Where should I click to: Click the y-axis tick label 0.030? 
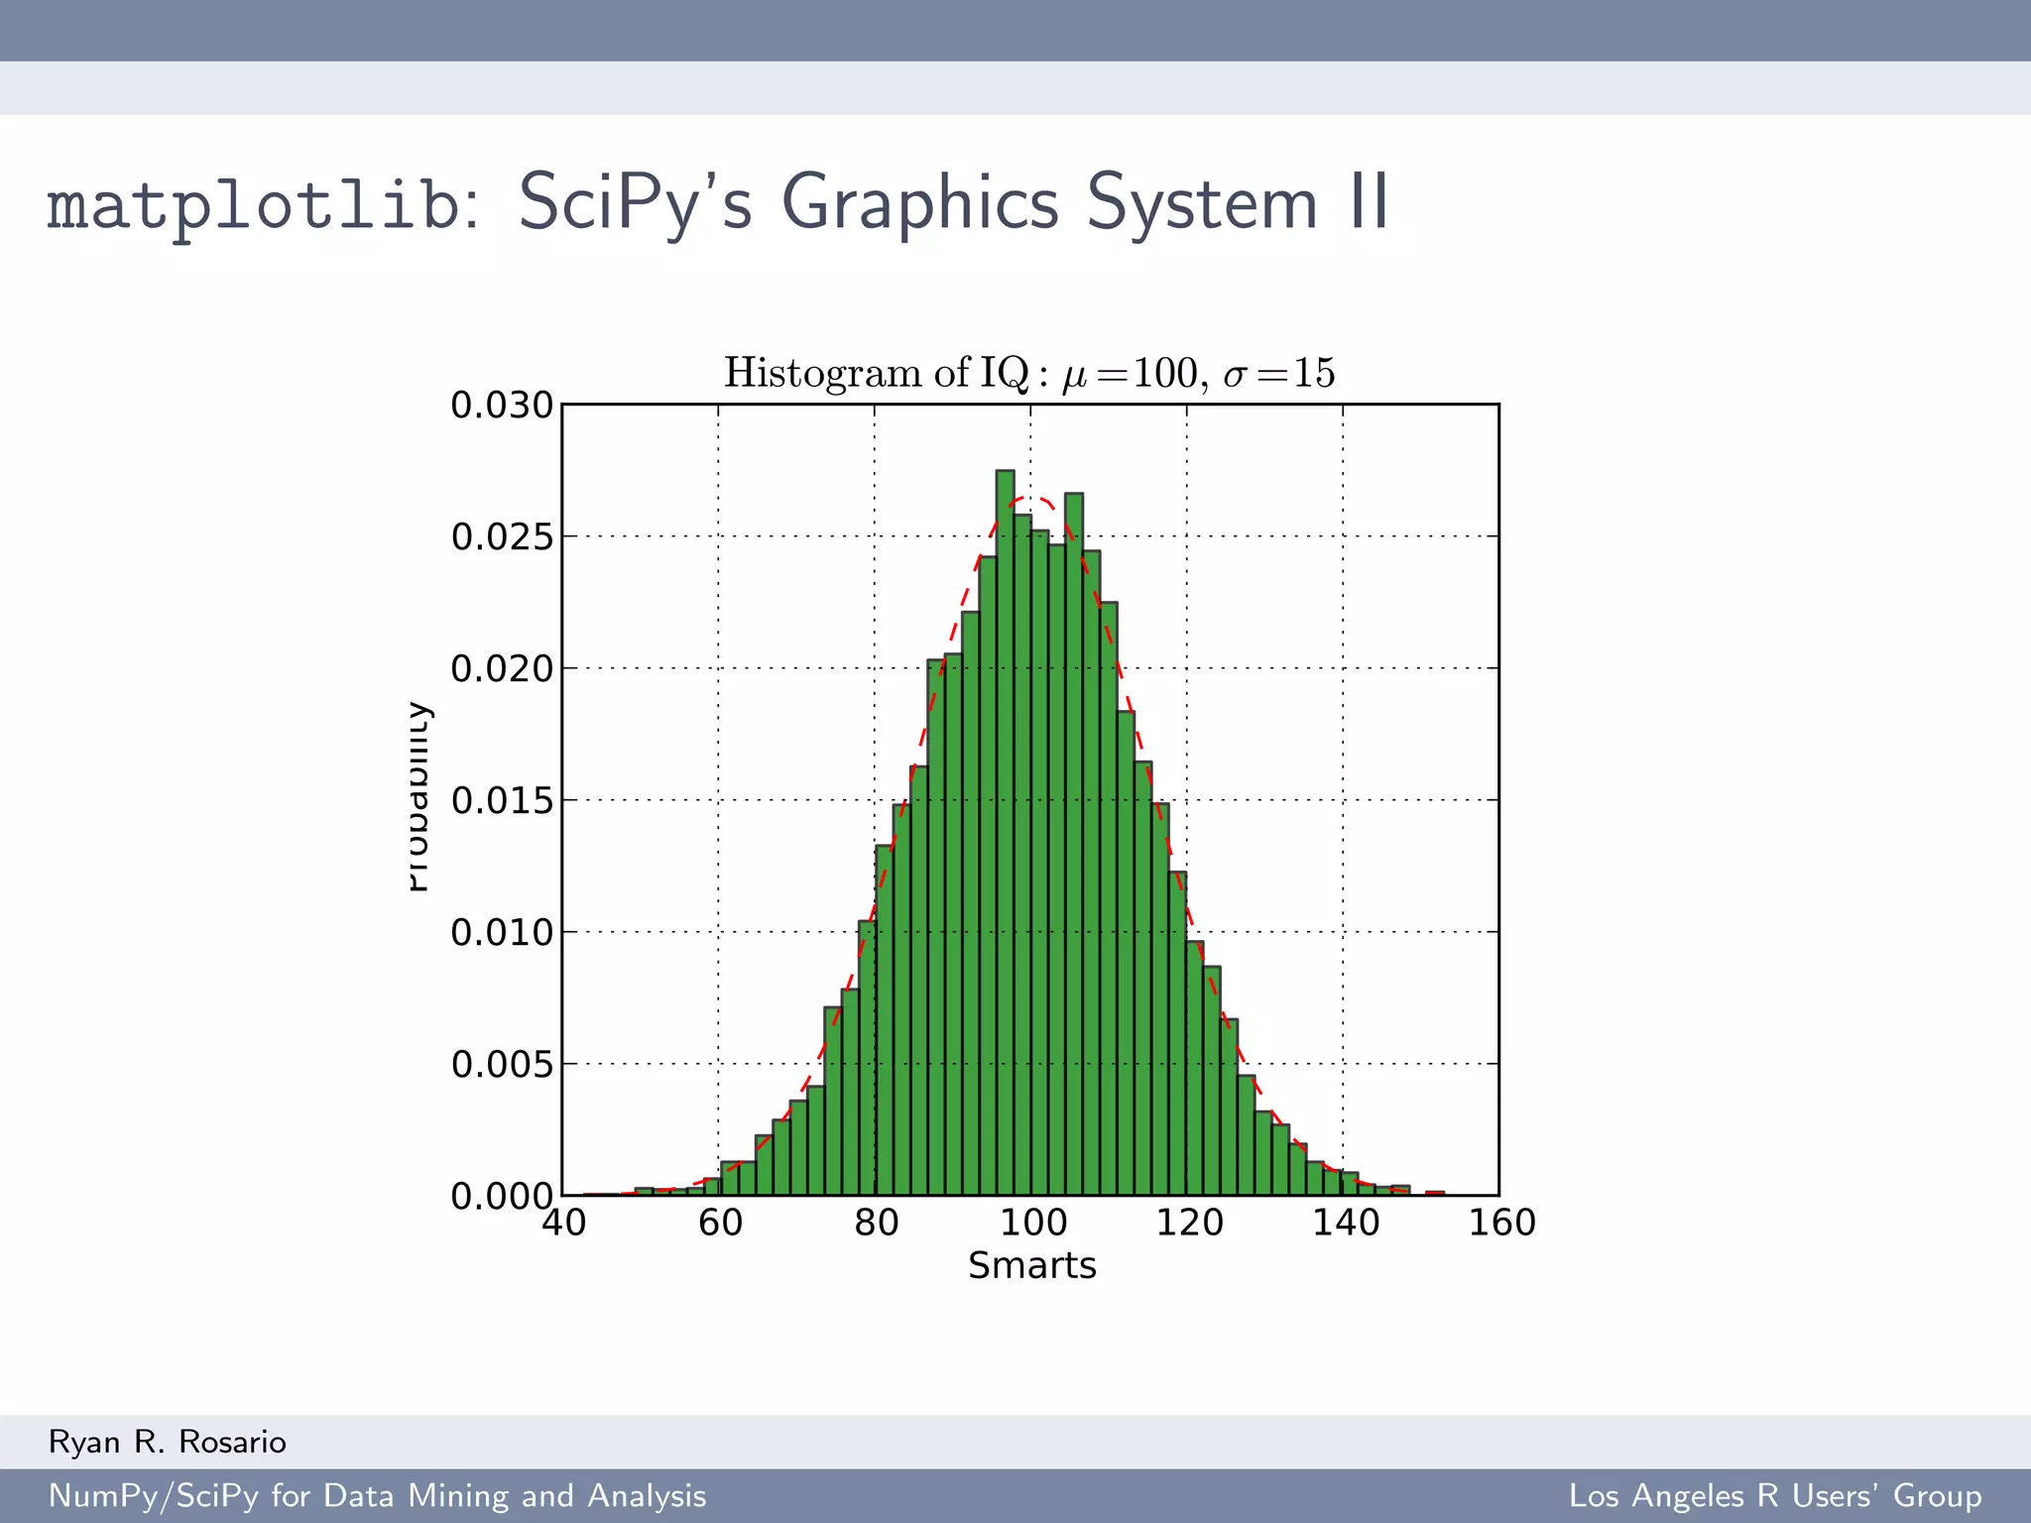point(502,405)
